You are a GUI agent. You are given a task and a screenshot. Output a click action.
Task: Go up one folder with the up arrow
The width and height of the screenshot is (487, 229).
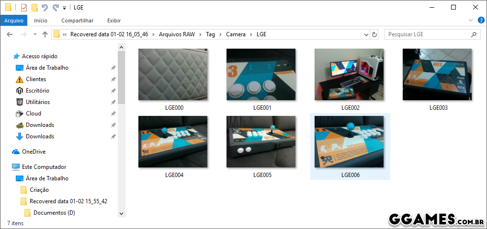tap(45, 34)
